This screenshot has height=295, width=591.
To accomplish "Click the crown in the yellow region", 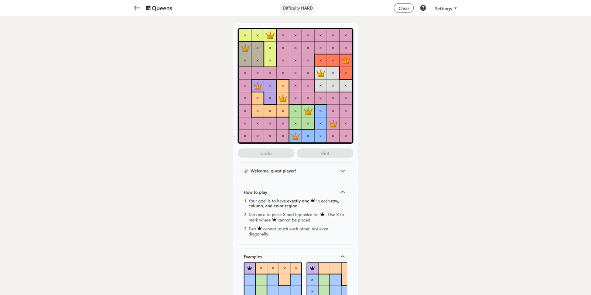I will pos(270,35).
